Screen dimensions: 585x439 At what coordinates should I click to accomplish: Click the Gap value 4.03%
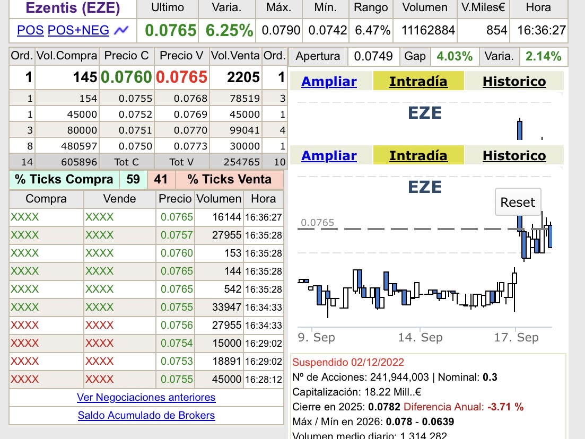(455, 56)
